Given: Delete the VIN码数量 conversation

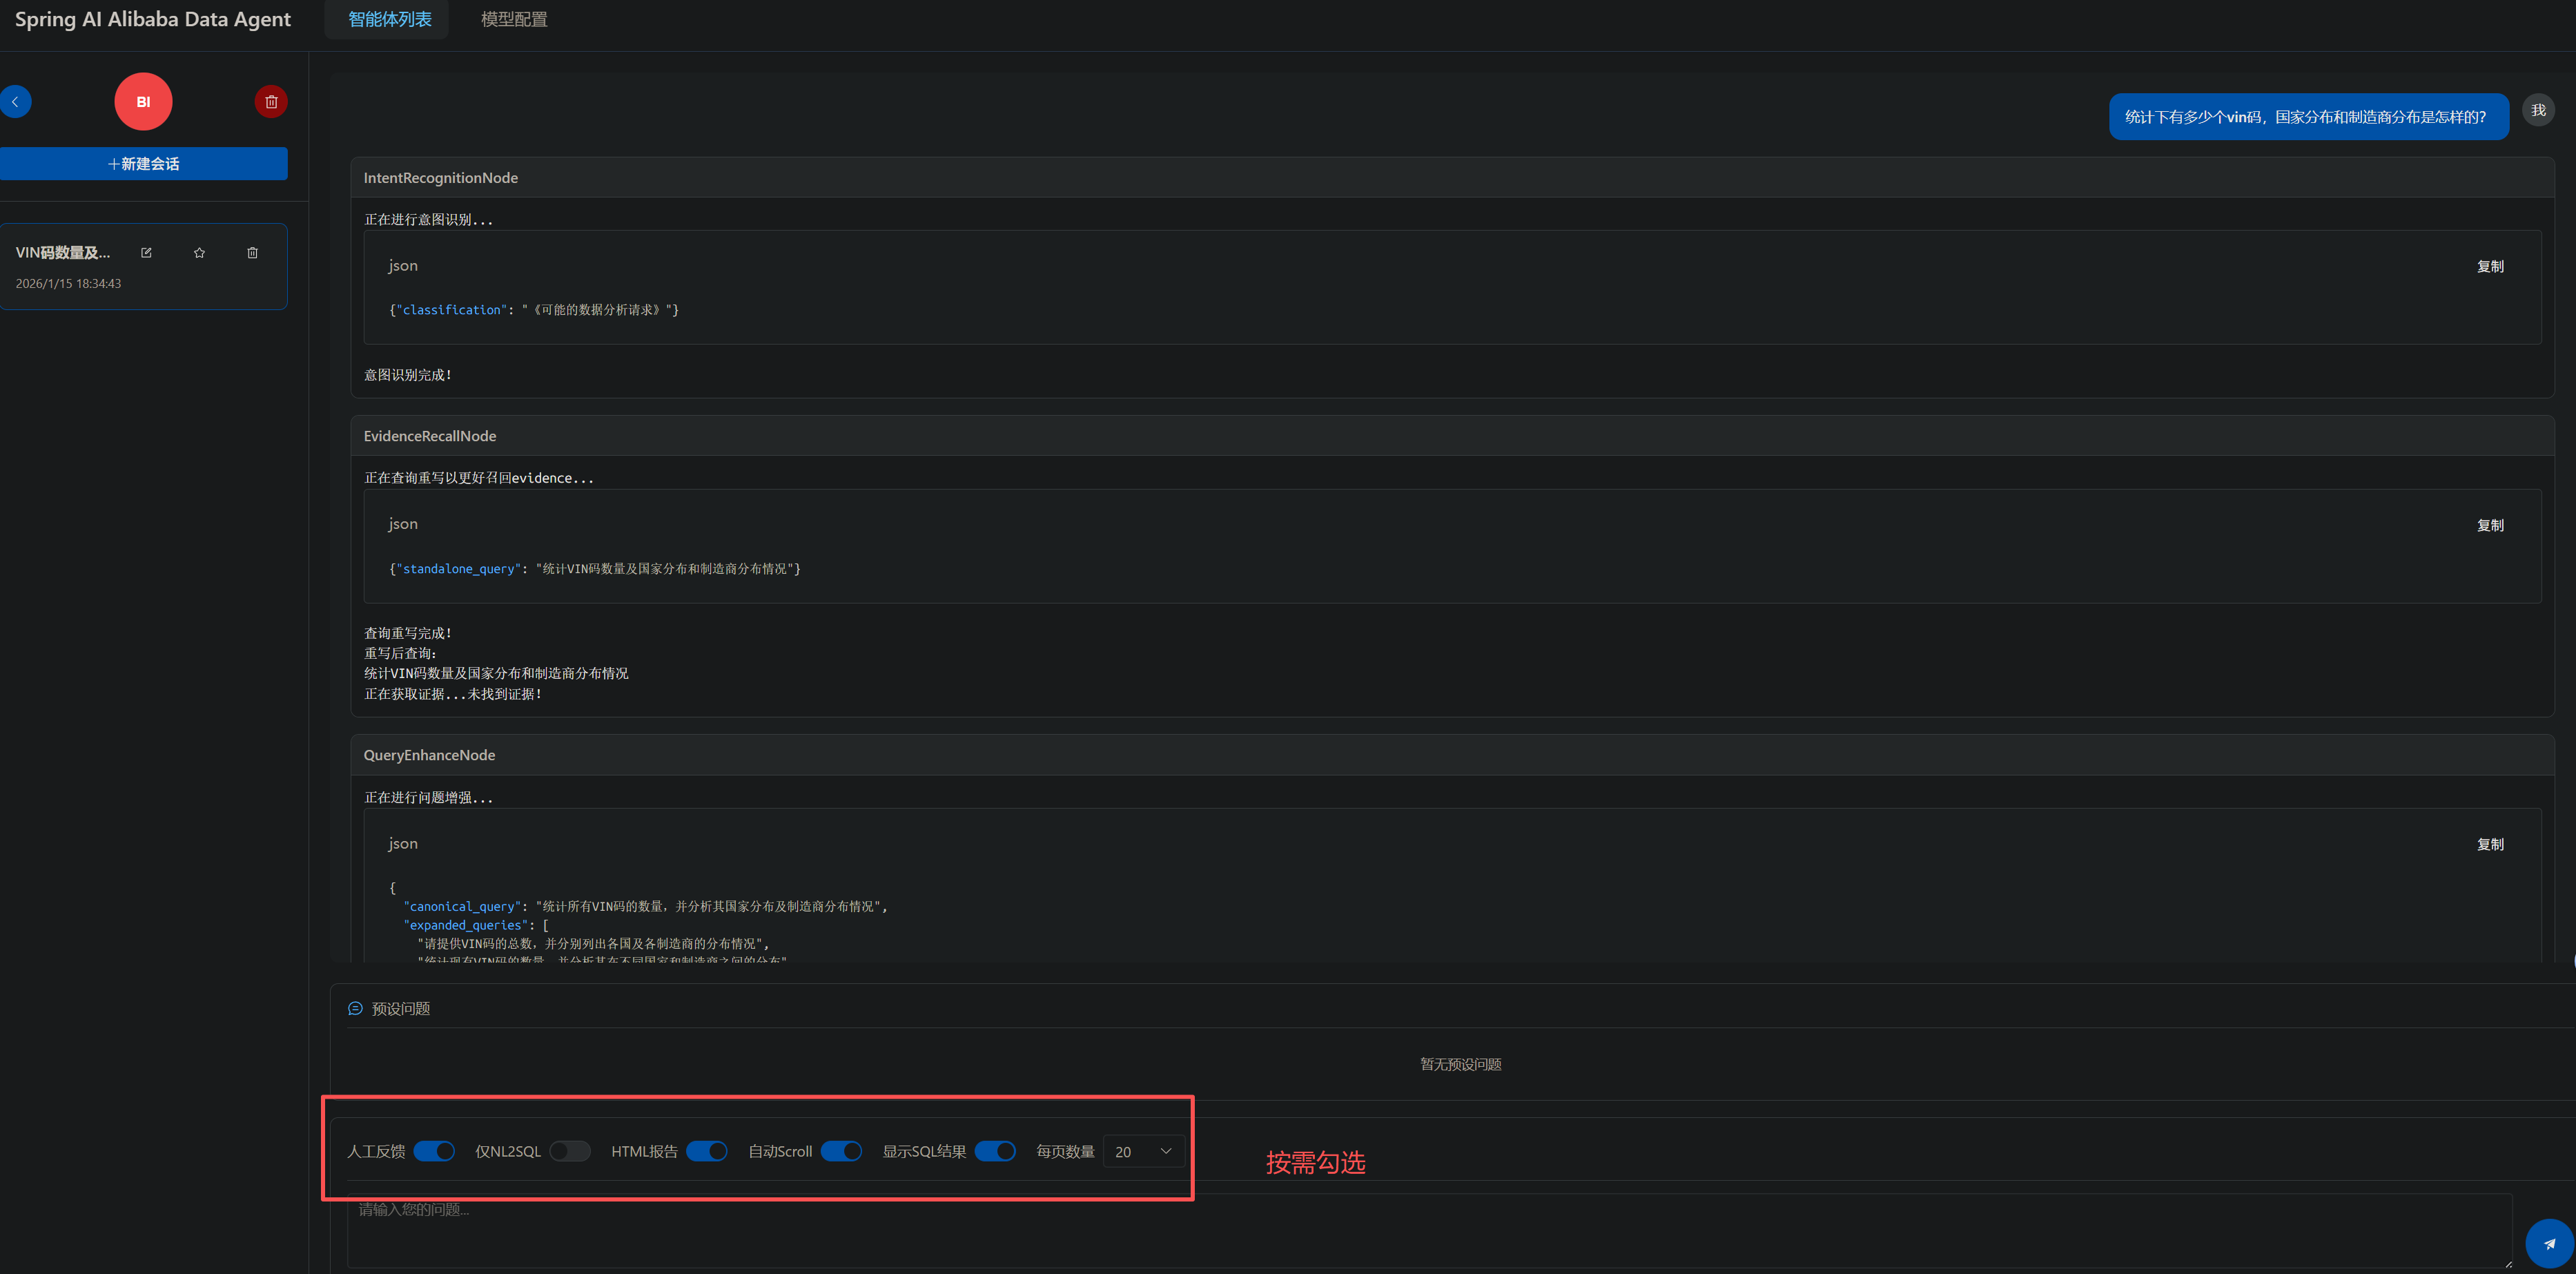Looking at the screenshot, I should 252,253.
